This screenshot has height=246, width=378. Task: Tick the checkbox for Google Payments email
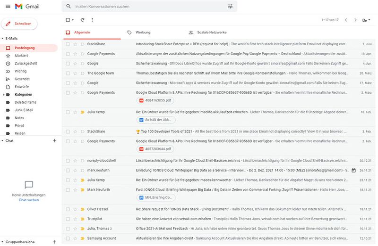[x=68, y=54]
